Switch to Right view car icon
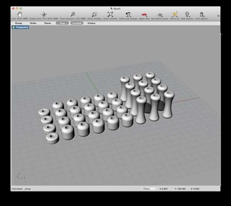This screenshot has width=231, height=206. [x=144, y=15]
